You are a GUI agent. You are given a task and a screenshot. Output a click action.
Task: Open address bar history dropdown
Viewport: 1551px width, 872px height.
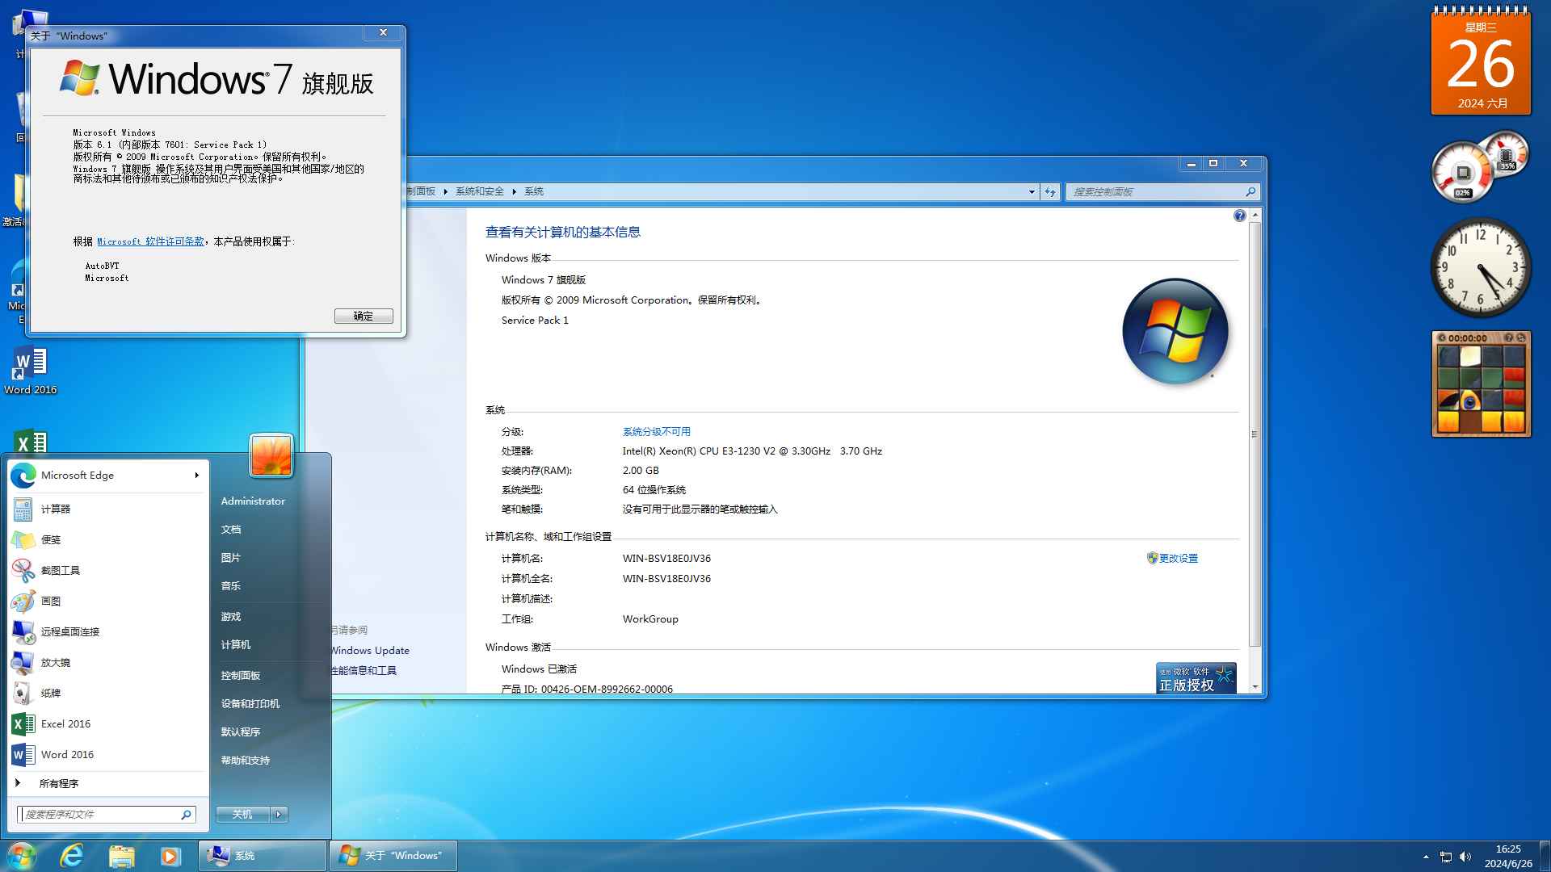click(x=1032, y=191)
